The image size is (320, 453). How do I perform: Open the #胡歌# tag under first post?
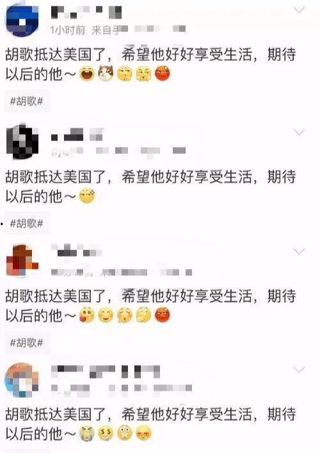coord(27,101)
